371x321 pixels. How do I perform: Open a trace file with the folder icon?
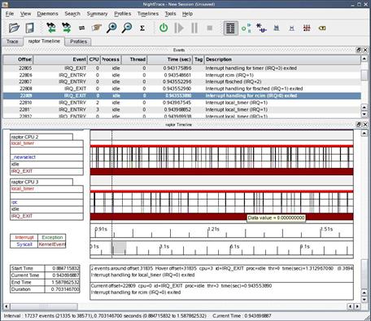coord(14,28)
